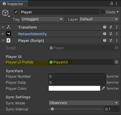Click the Transform component title
Viewport: 121px width, 115px height.
28,27
